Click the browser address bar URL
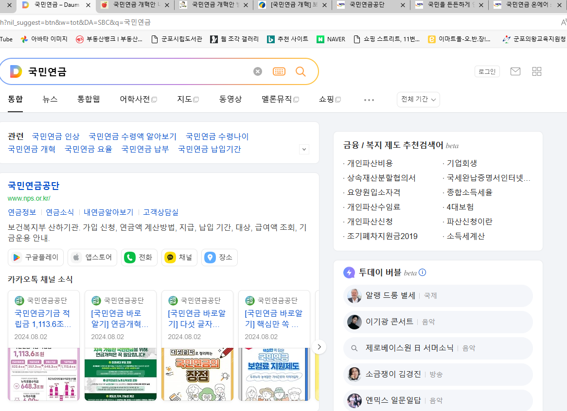 (75, 22)
